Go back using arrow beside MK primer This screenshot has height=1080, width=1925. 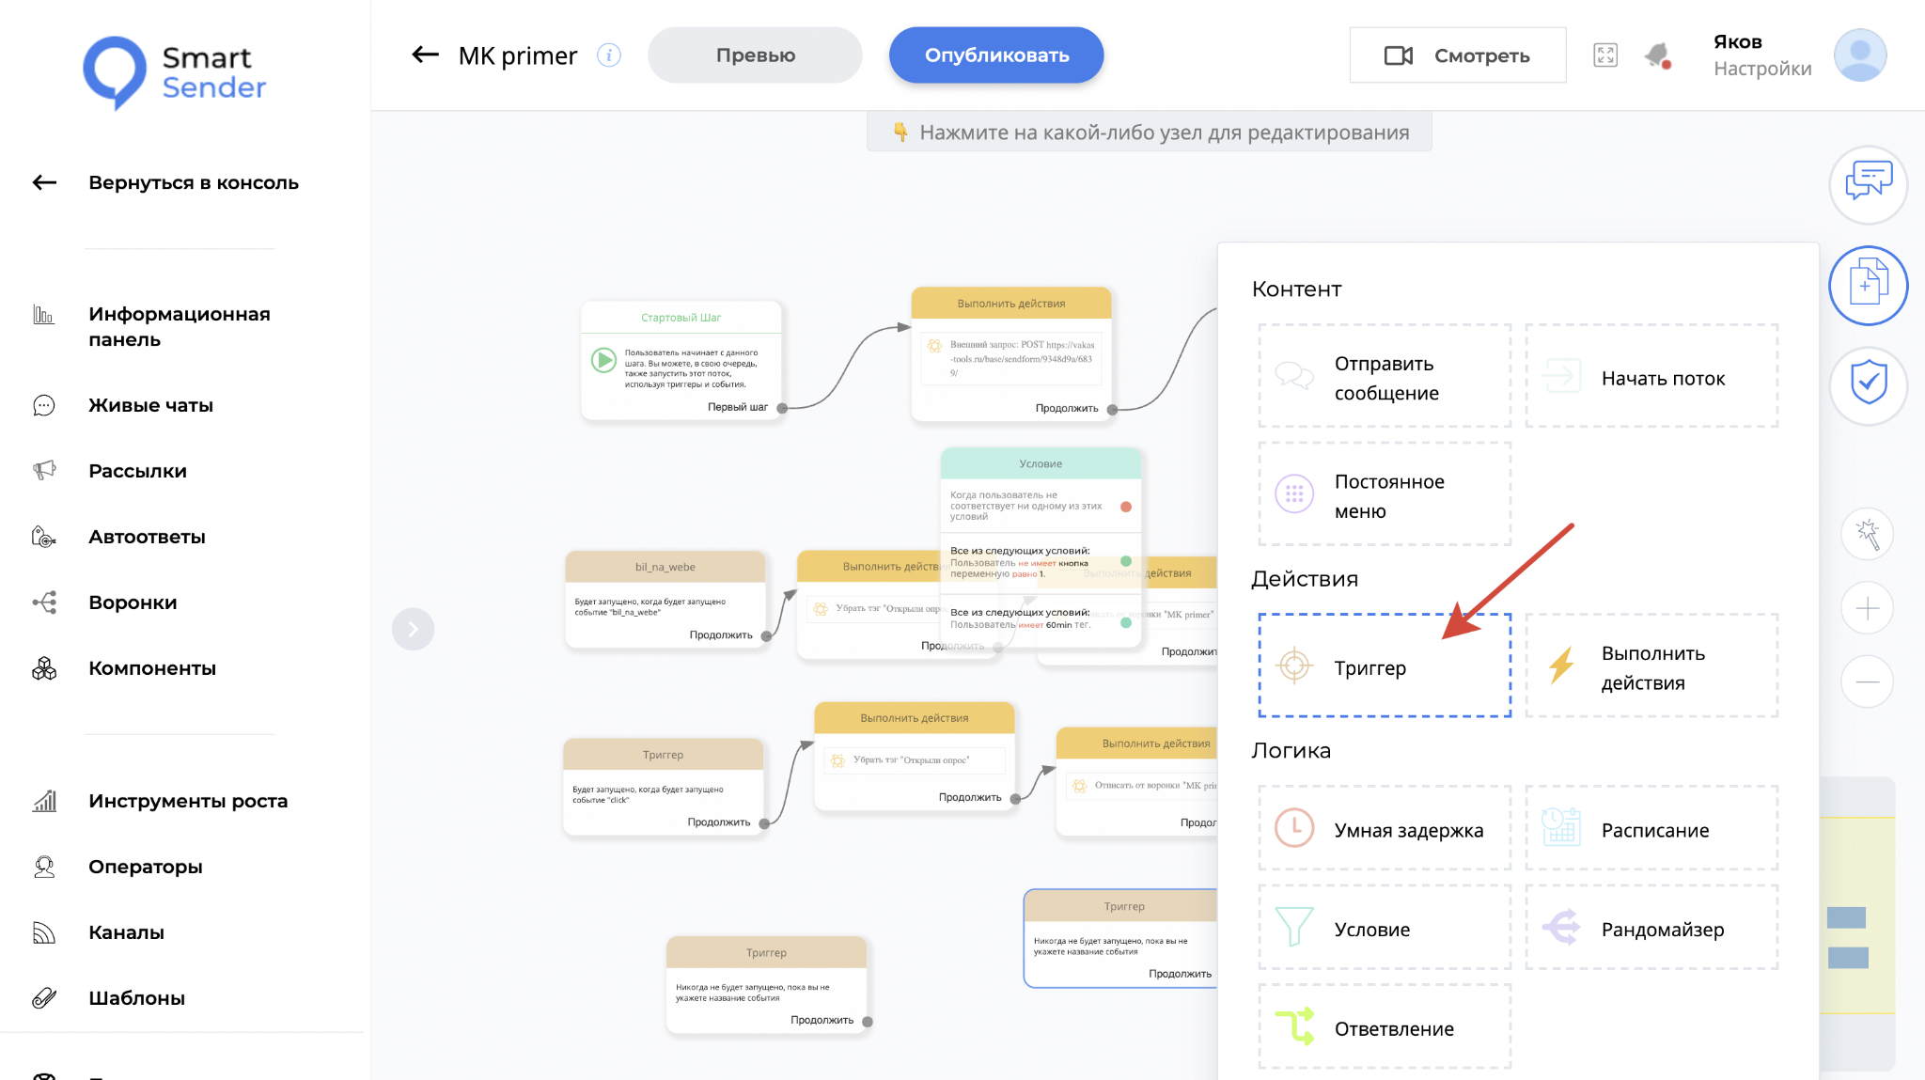425,55
